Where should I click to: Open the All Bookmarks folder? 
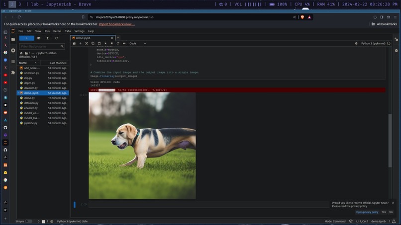pyautogui.click(x=384, y=24)
